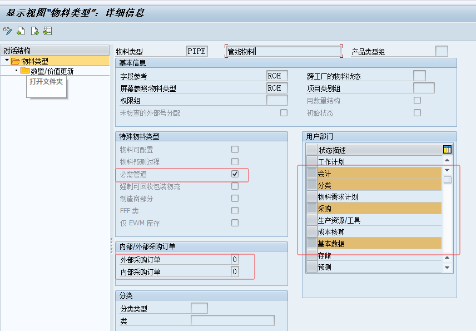Open 数量/价值更新 folder node
The image size is (476, 331).
[x=47, y=71]
